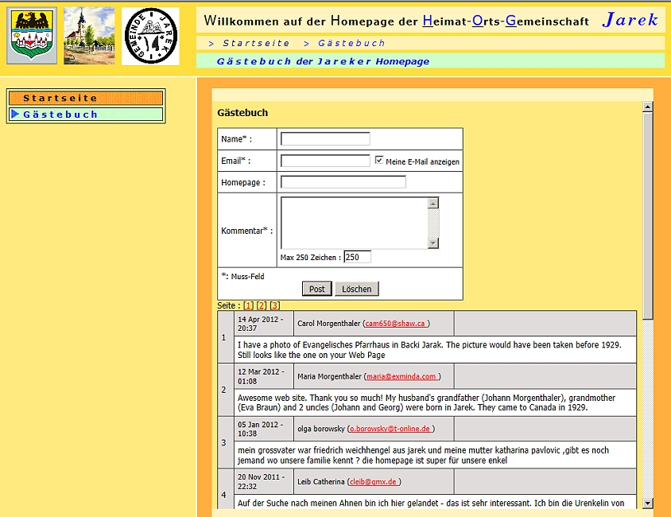Click the Jarek coat of arms image

coord(32,36)
